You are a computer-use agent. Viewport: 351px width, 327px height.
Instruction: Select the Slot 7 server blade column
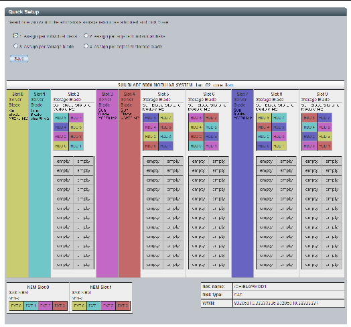tap(242, 184)
